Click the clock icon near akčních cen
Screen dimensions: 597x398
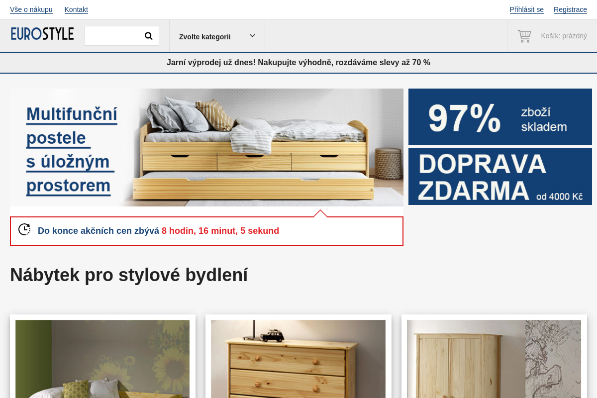[x=24, y=229]
